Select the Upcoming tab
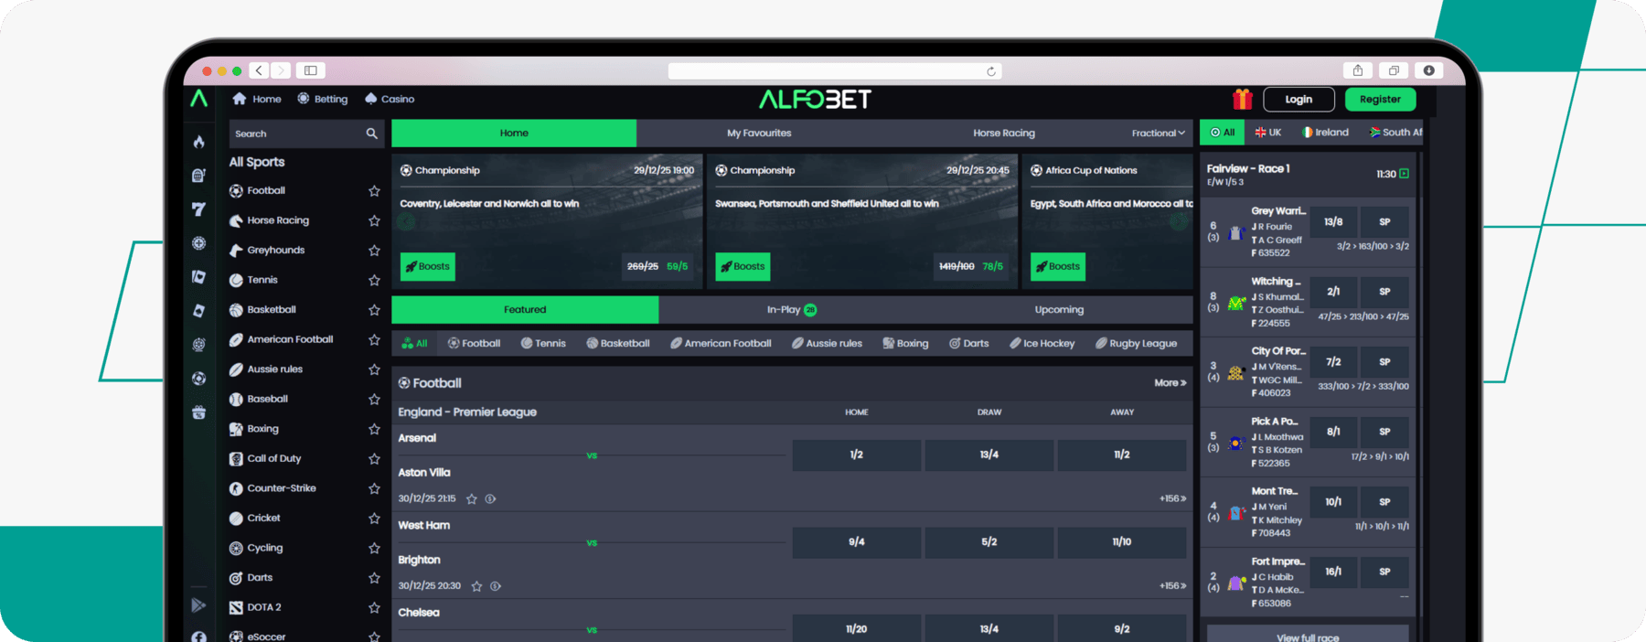This screenshot has width=1646, height=642. [x=1059, y=310]
